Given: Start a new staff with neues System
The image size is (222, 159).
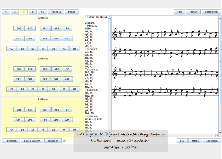Looking at the screenshot, I should 32,141.
